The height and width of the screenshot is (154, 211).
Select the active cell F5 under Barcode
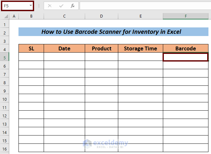click(186, 57)
